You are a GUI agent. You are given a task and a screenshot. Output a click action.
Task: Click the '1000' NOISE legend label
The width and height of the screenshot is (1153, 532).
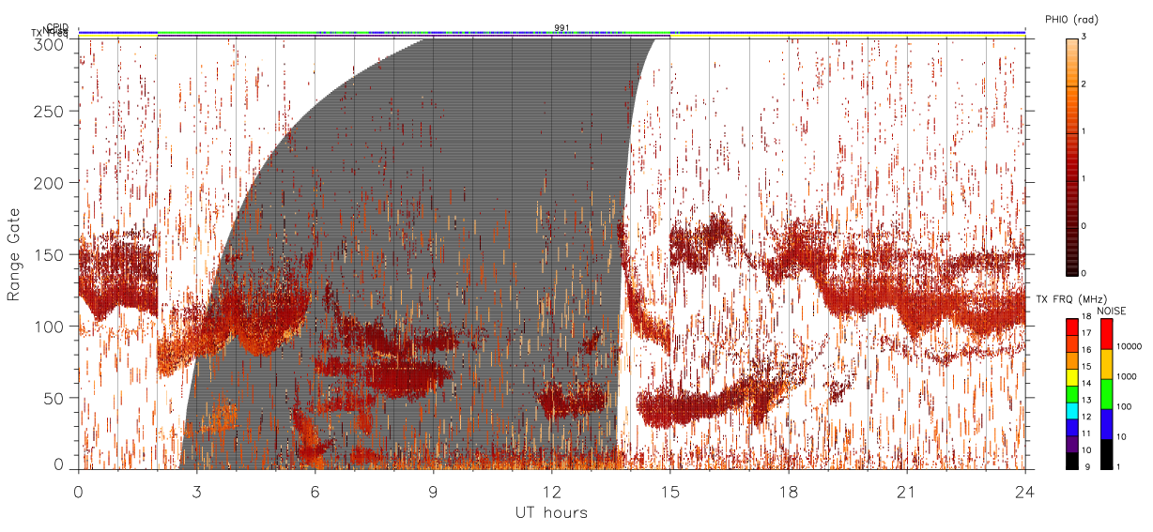(x=1127, y=376)
